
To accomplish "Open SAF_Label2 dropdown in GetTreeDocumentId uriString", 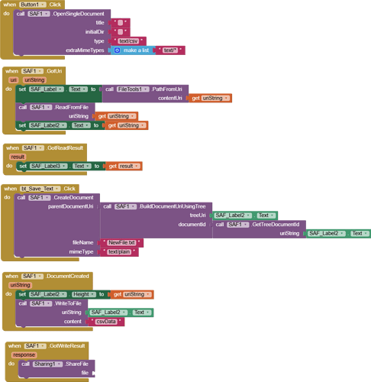I will (327, 234).
